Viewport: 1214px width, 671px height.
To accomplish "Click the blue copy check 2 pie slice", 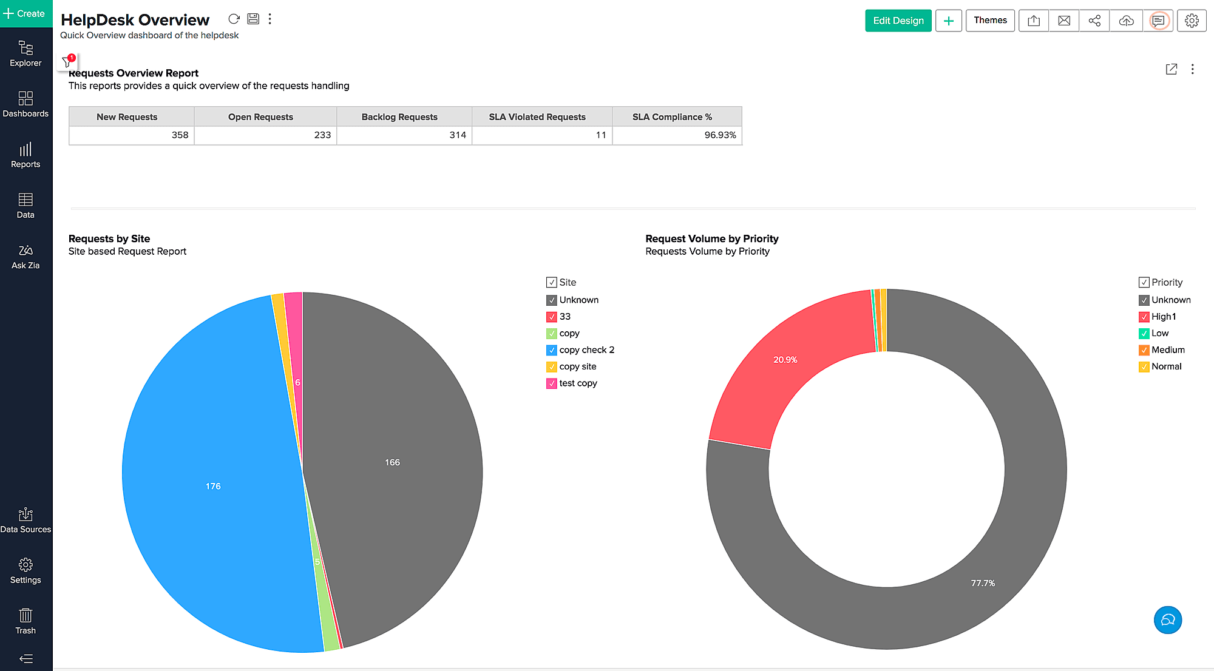I will (212, 485).
